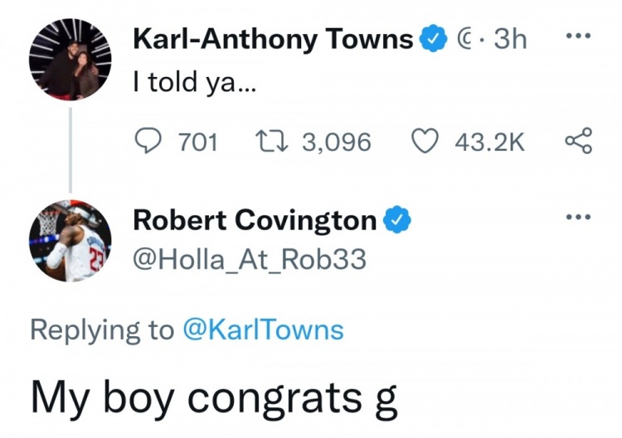Click the reply speech bubble icon
Screen dimensions: 622x438
pos(149,143)
